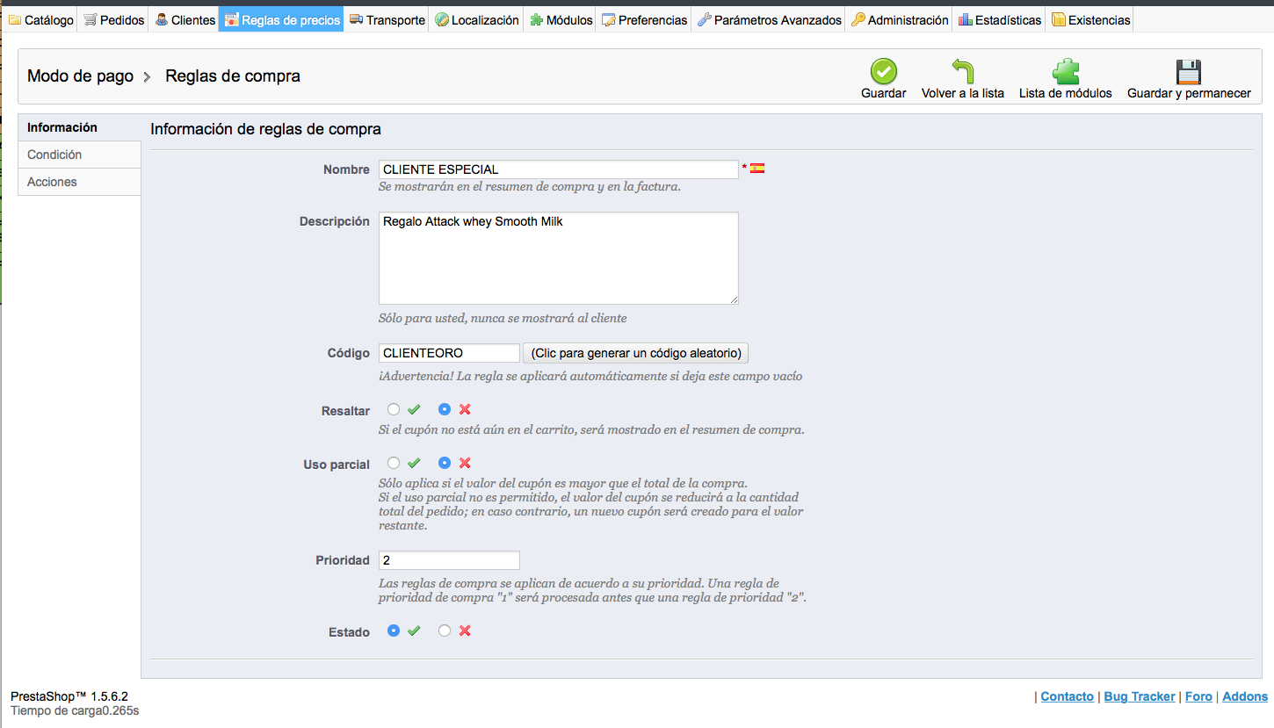Click the Volver a la lista arrow icon
Image resolution: width=1274 pixels, height=728 pixels.
click(963, 71)
